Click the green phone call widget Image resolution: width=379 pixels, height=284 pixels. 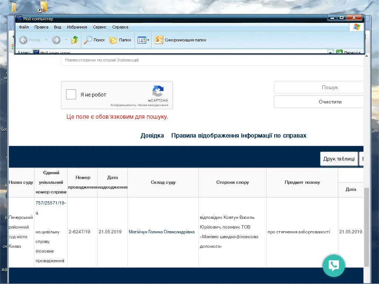pos(333,265)
